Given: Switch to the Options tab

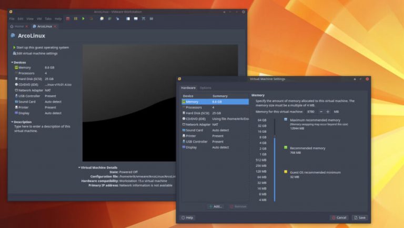Looking at the screenshot, I should pos(205,88).
